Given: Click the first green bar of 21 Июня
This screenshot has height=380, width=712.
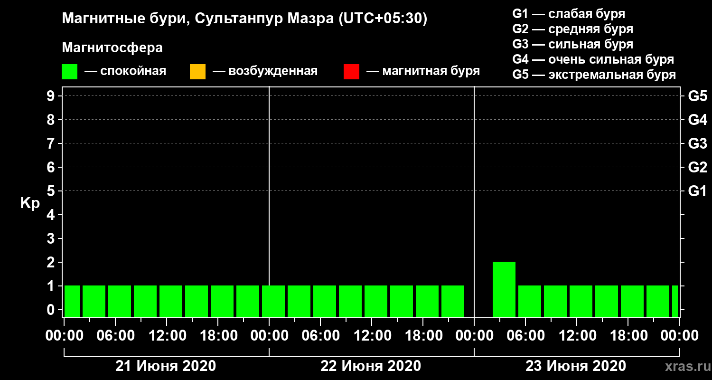Looking at the screenshot, I should click(72, 301).
